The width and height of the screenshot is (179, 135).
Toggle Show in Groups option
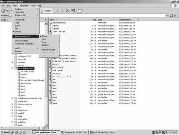coord(49,50)
